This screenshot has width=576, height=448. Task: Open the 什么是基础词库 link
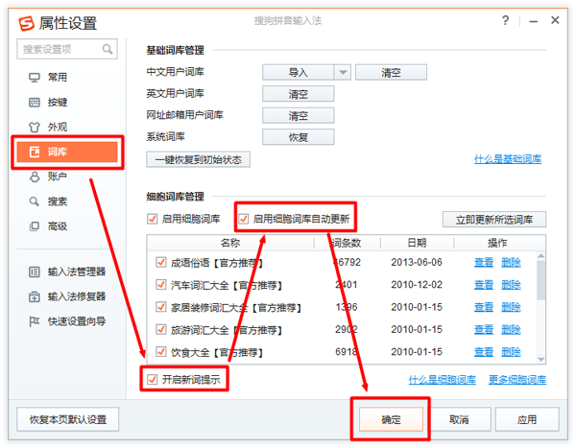[508, 159]
